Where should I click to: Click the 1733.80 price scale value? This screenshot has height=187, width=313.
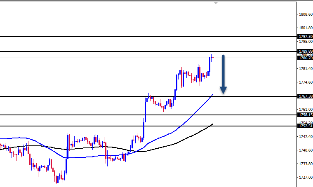tap(306, 164)
